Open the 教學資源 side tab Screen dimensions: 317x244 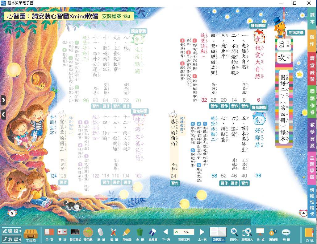312,135
